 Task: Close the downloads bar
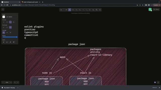coord(159,87)
